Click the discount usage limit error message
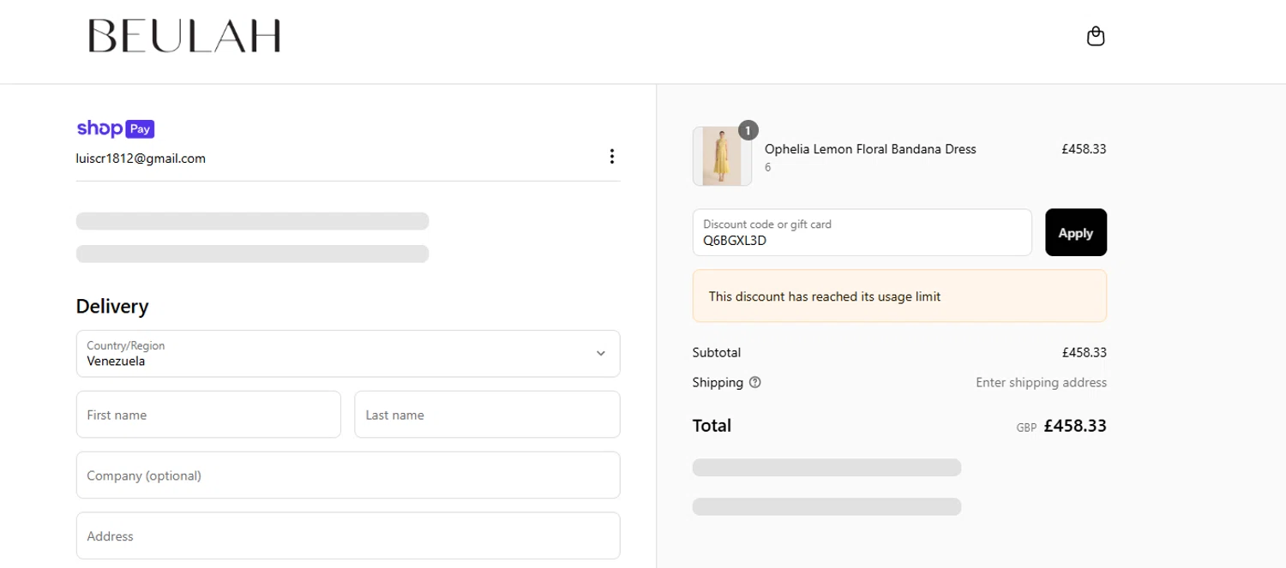1286x568 pixels. click(x=899, y=296)
